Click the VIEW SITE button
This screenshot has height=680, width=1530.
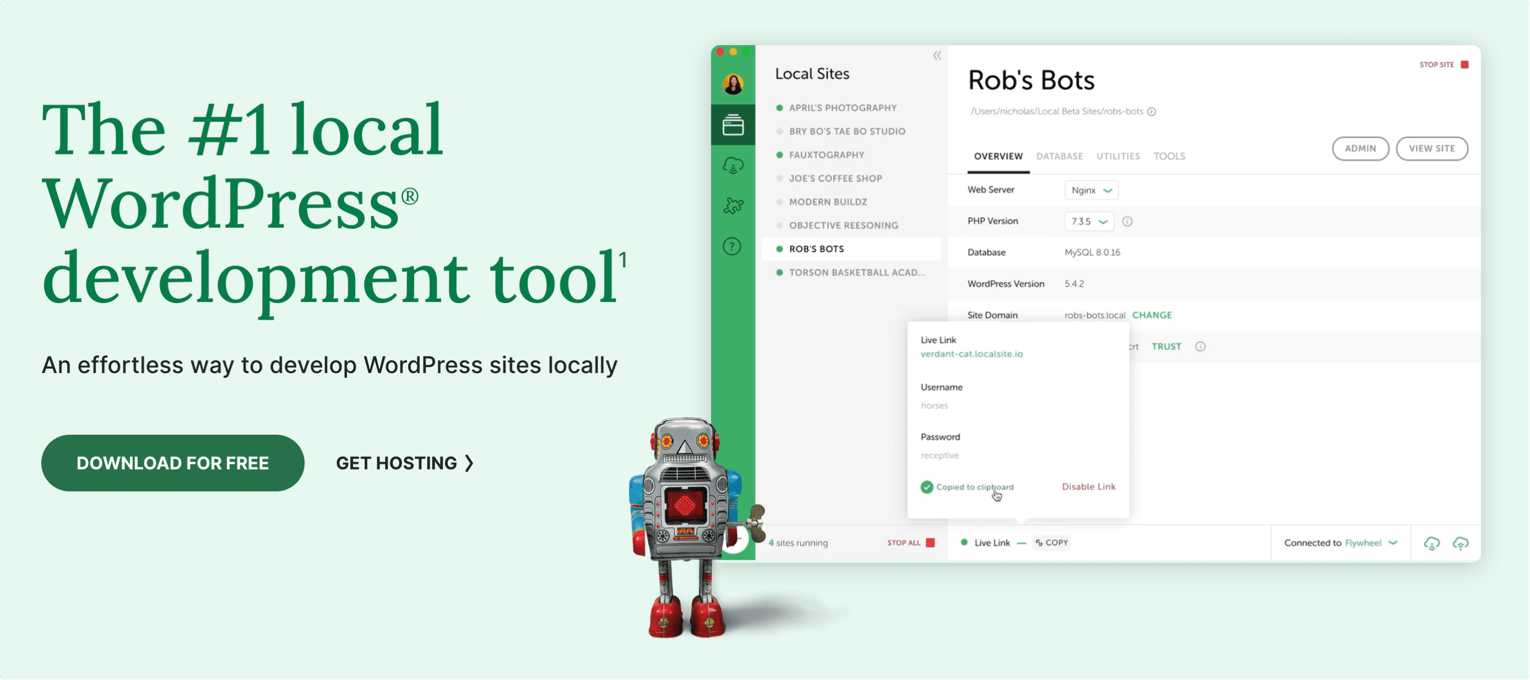pyautogui.click(x=1432, y=149)
